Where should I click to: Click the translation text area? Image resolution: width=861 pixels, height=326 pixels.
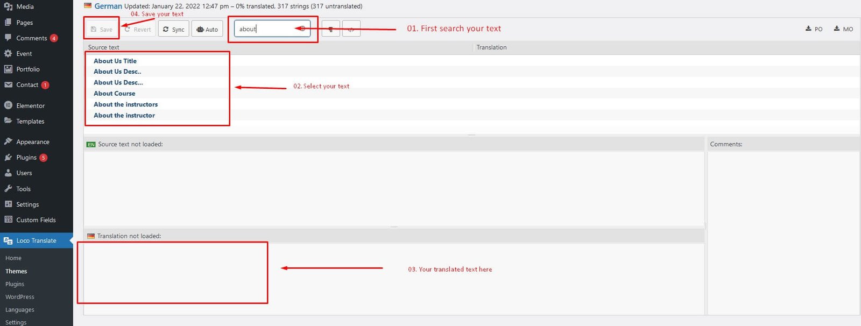point(393,277)
